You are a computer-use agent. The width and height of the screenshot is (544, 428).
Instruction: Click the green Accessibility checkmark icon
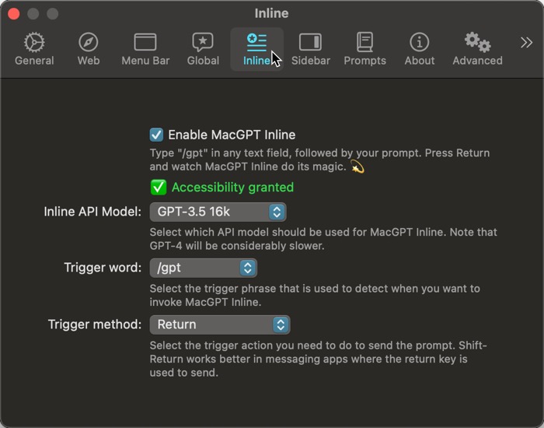159,188
